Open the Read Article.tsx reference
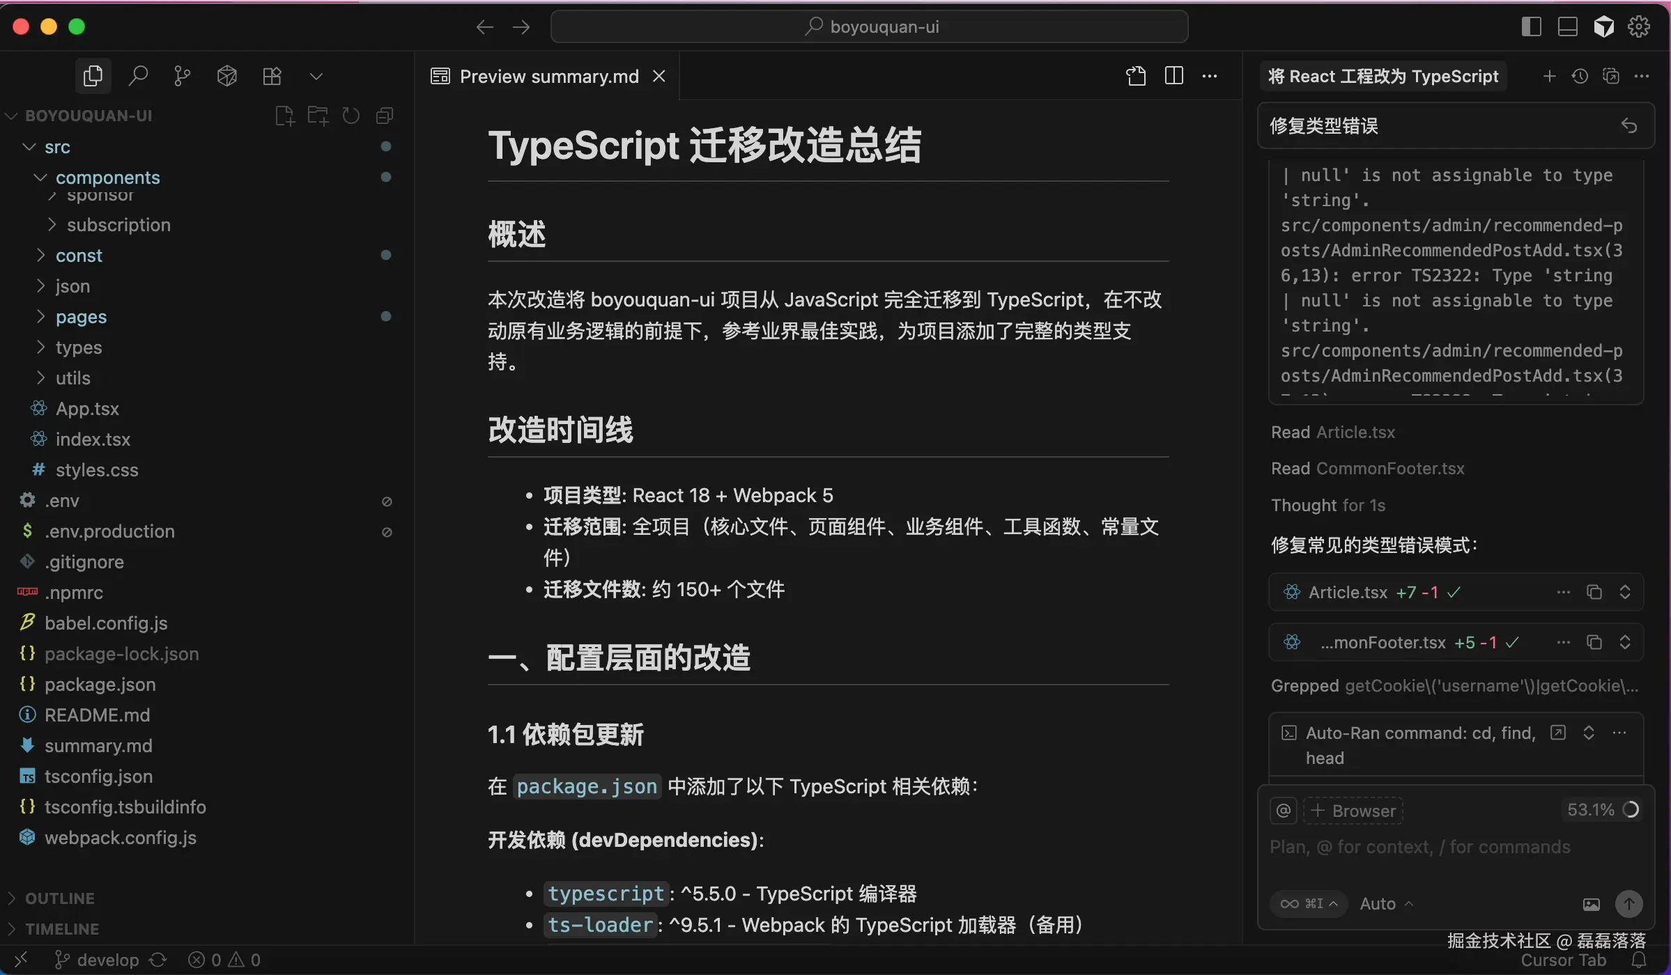 (1333, 432)
